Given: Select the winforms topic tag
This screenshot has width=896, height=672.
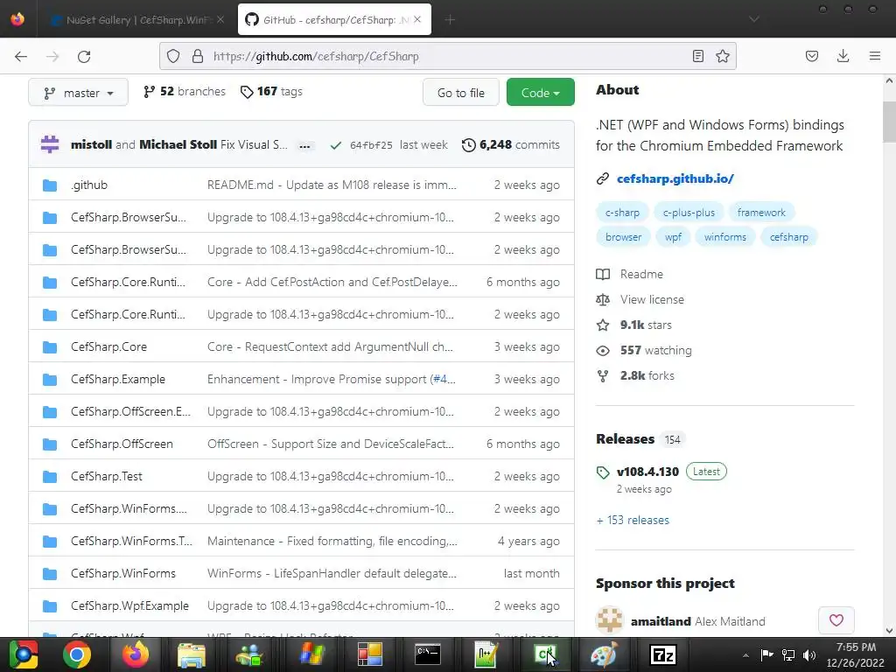Looking at the screenshot, I should 724,237.
